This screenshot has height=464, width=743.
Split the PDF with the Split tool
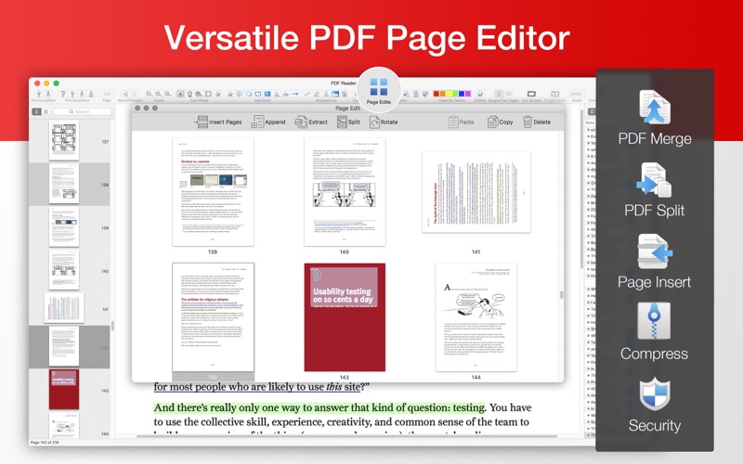pyautogui.click(x=348, y=122)
